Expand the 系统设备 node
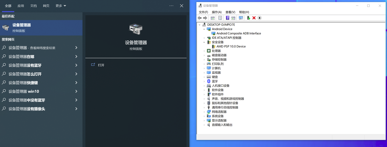 tap(204, 116)
